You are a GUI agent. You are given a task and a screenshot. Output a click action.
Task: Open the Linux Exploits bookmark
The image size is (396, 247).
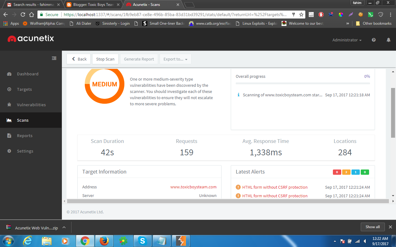pos(257,23)
